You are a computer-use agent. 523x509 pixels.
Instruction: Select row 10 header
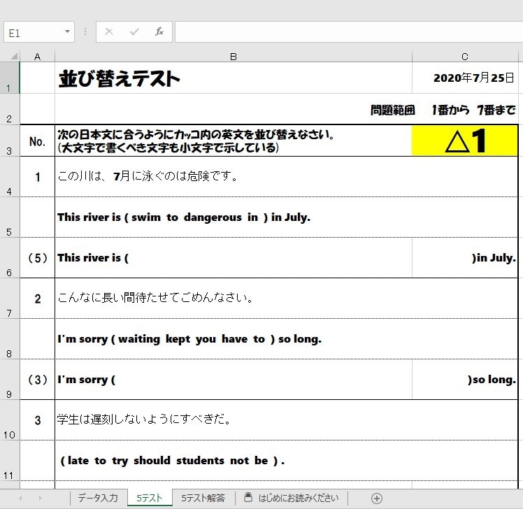point(9,420)
